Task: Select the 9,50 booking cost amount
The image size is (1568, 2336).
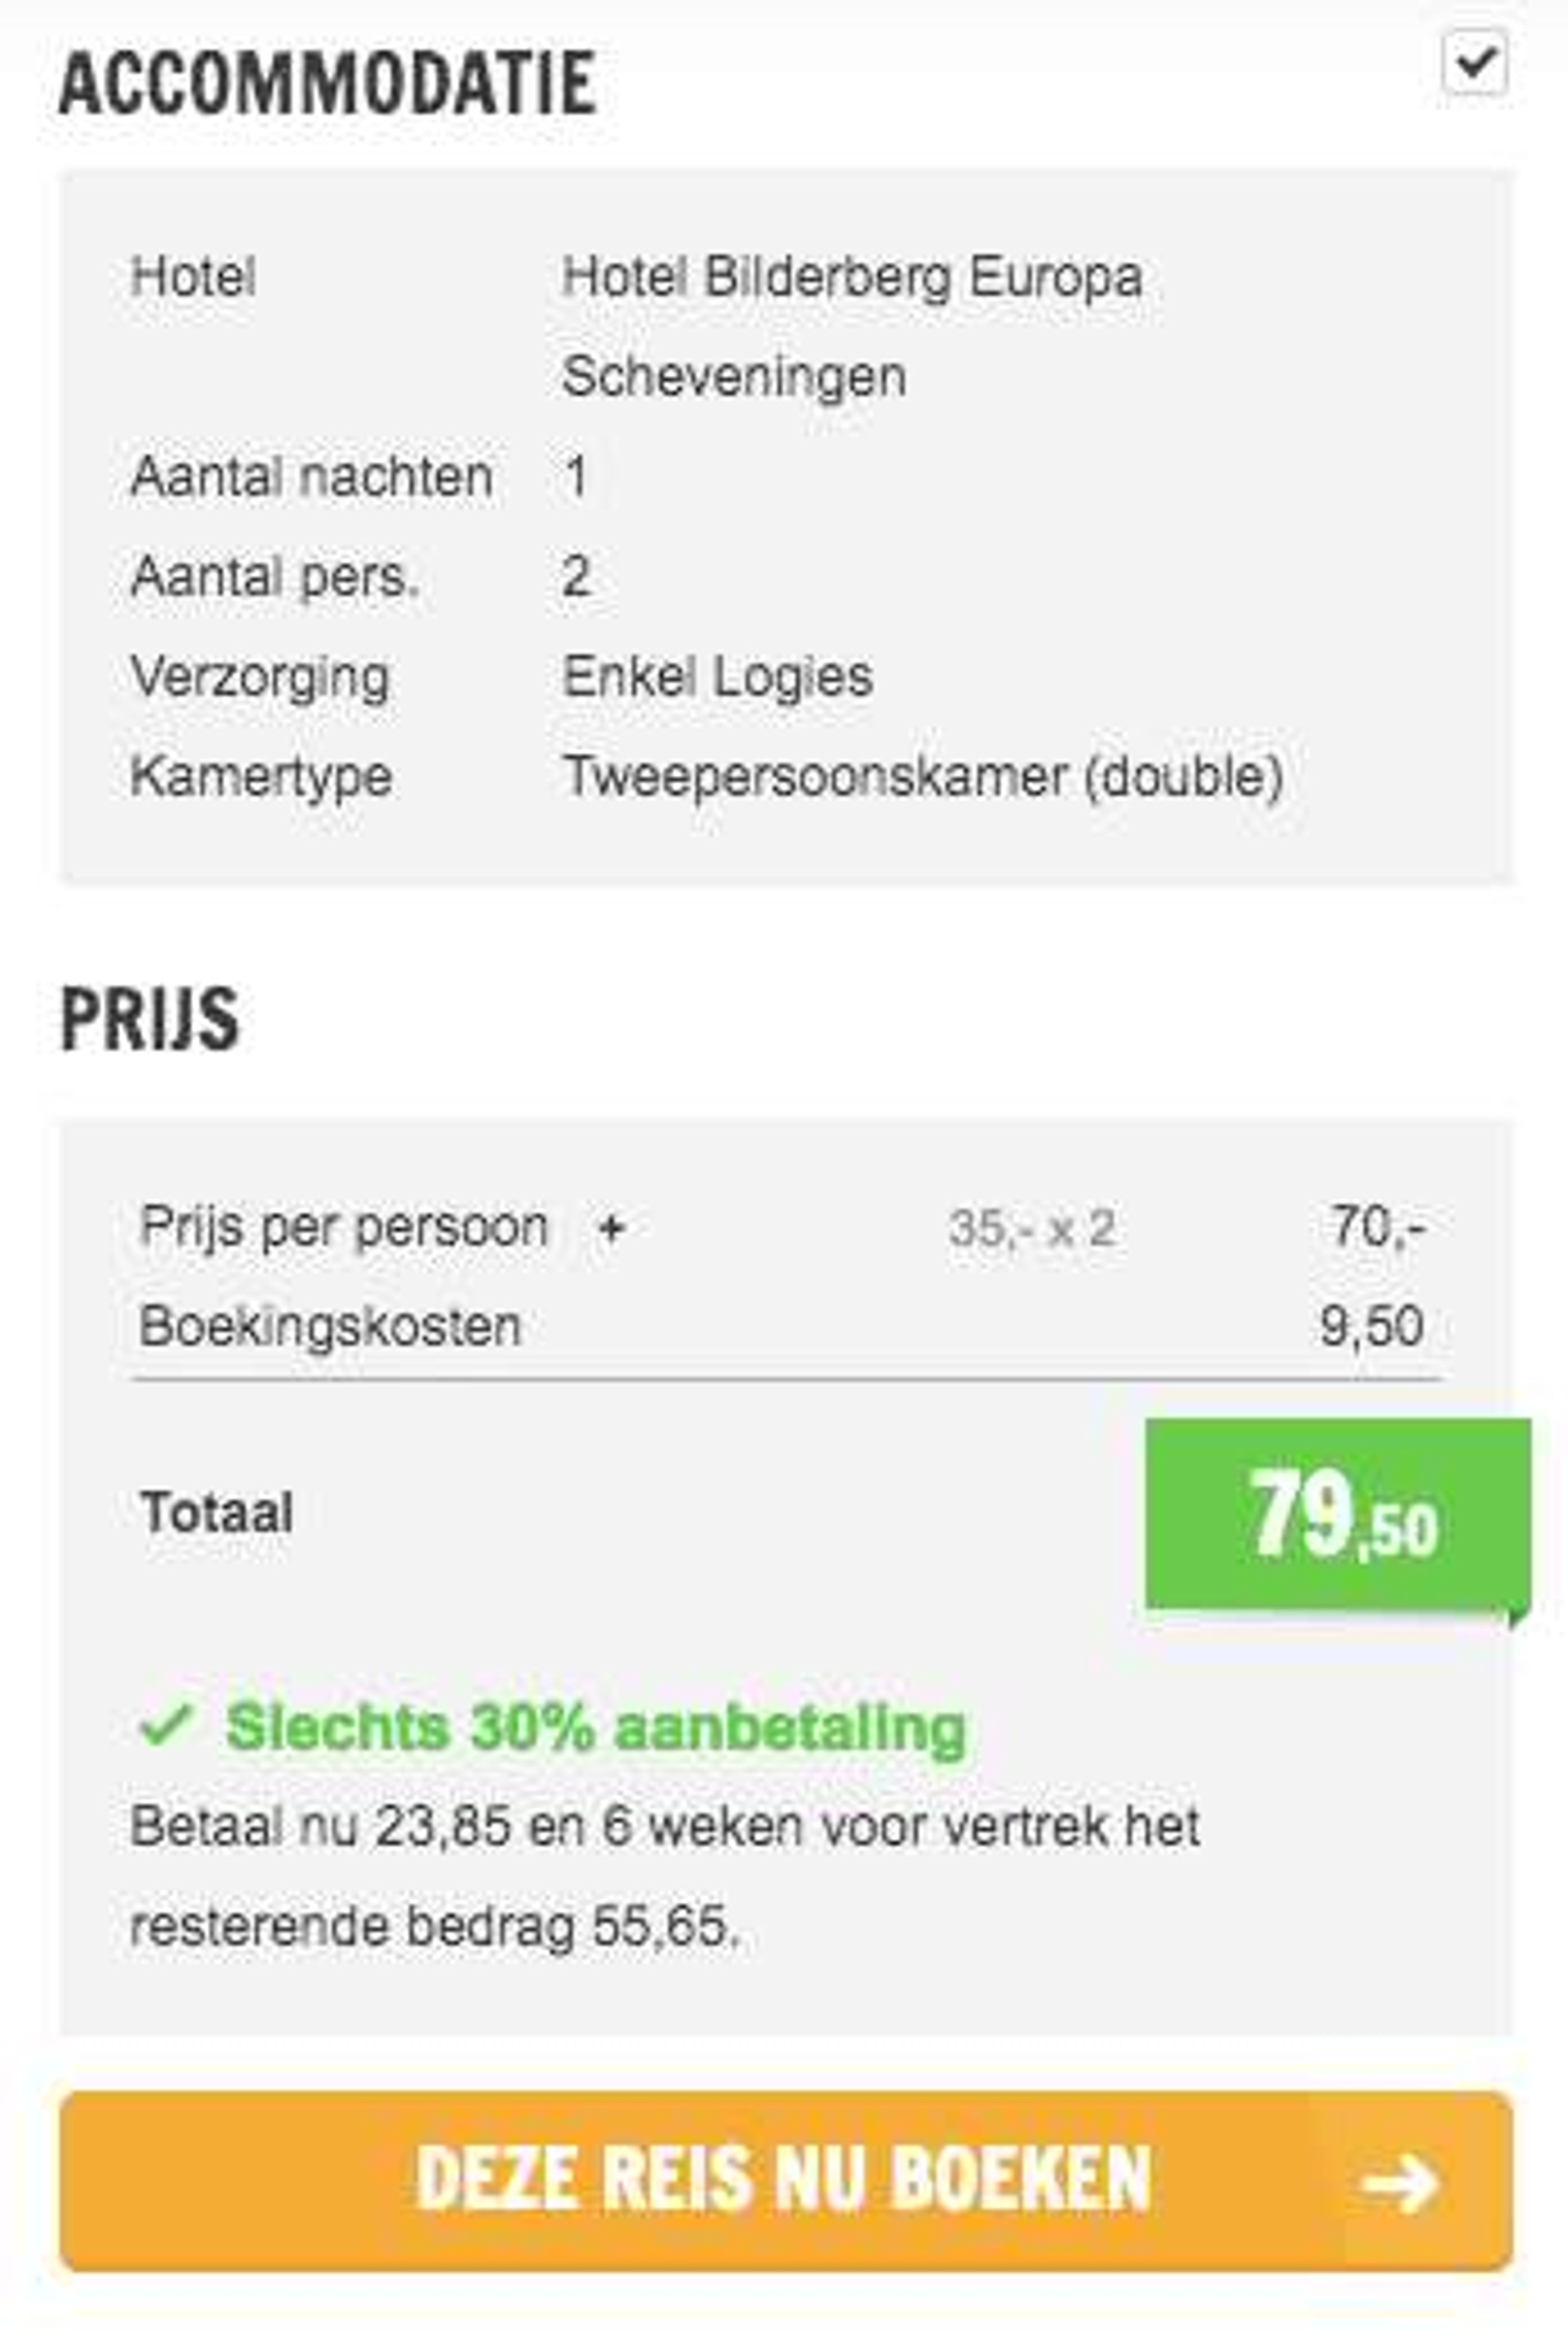Action: coord(1372,1327)
